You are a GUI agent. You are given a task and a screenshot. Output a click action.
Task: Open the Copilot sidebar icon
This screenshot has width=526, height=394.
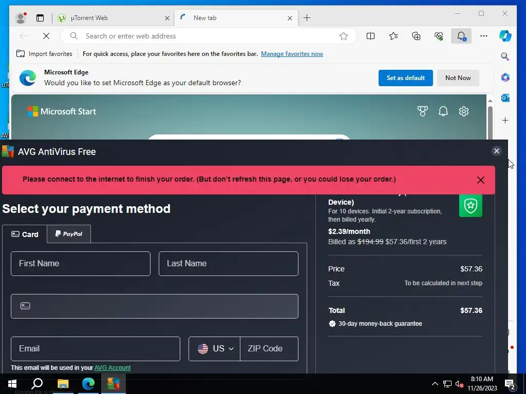click(x=505, y=36)
